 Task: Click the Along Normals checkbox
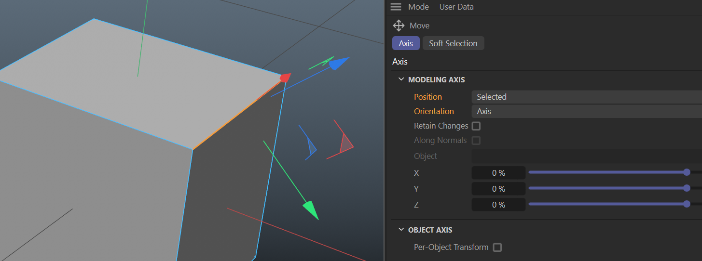[476, 141]
